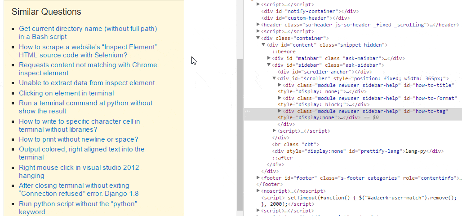Open 'Get current directory name' question link
This screenshot has height=216, width=462.
pyautogui.click(x=88, y=33)
